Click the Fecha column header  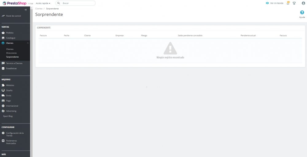pos(67,35)
